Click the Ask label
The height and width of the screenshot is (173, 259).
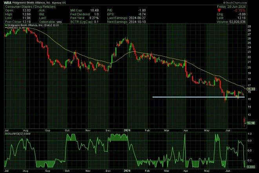coord(42,11)
